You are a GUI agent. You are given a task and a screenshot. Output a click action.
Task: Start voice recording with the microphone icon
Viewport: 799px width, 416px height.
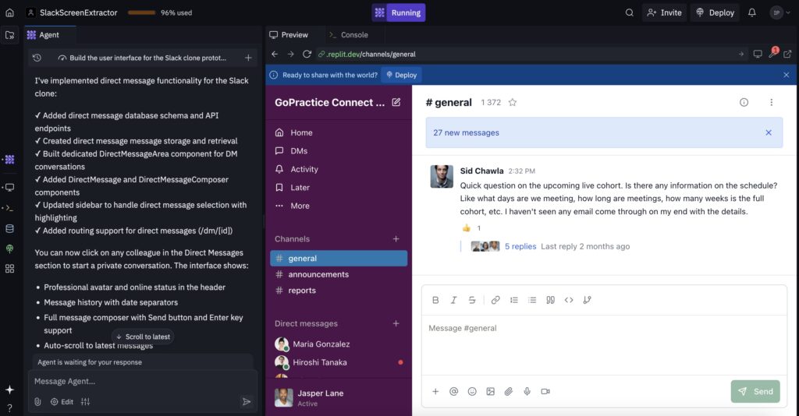527,392
